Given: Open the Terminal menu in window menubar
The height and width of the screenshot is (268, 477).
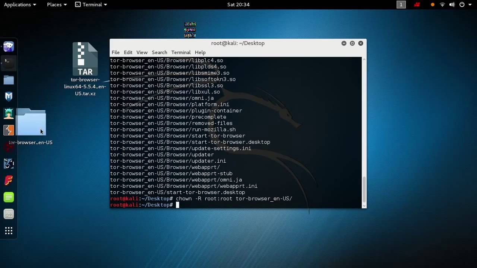Looking at the screenshot, I should point(181,52).
